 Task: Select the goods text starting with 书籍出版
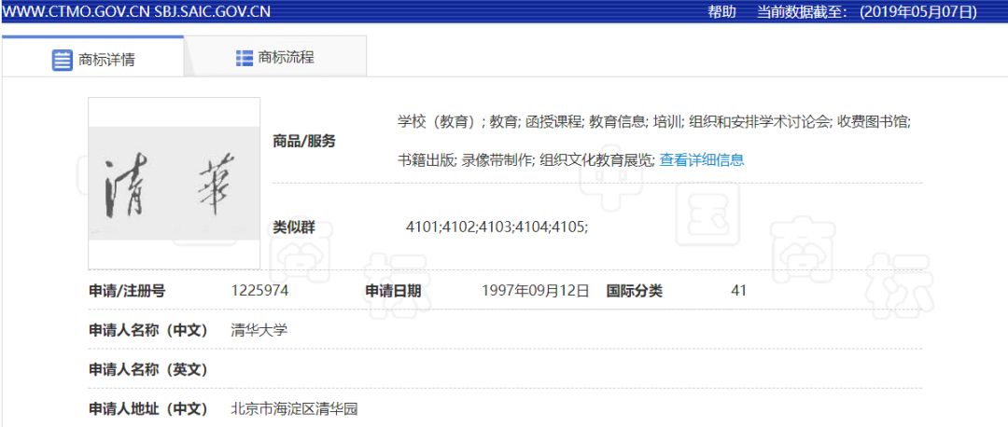pos(525,159)
